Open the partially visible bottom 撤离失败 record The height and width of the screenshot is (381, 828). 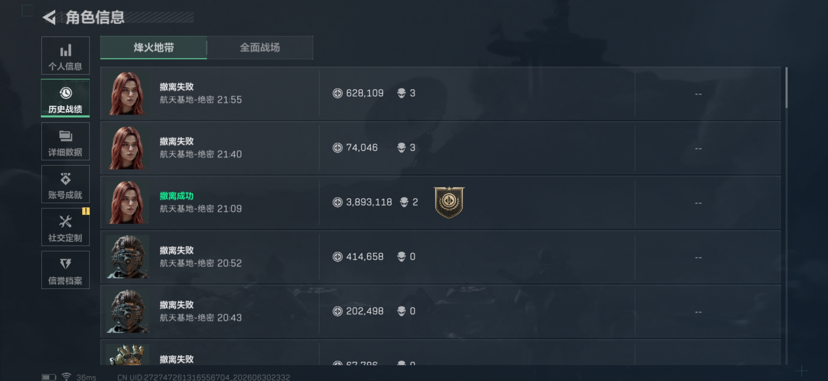click(x=440, y=352)
